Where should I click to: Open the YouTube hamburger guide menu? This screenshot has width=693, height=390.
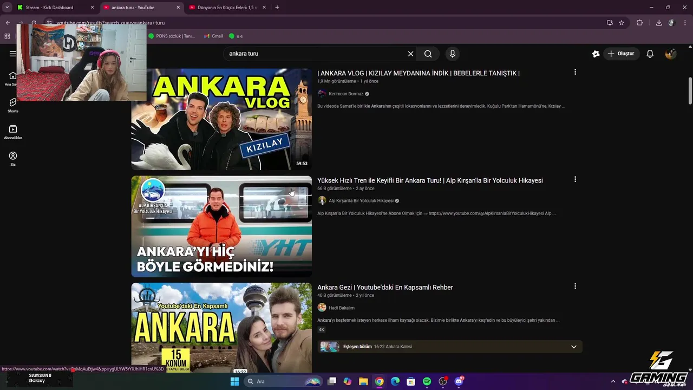coord(12,54)
